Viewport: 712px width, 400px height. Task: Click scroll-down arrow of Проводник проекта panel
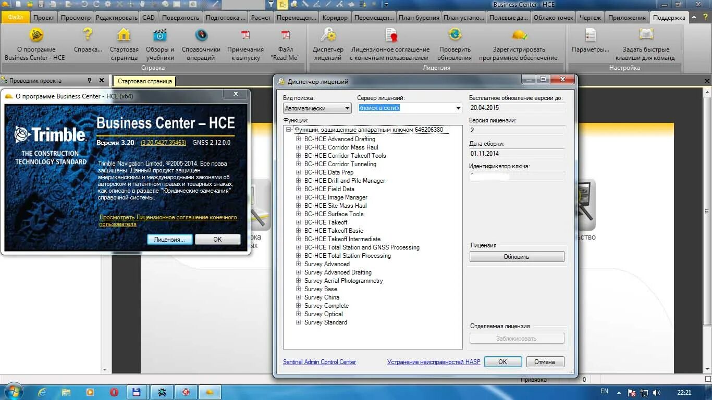[x=105, y=370]
